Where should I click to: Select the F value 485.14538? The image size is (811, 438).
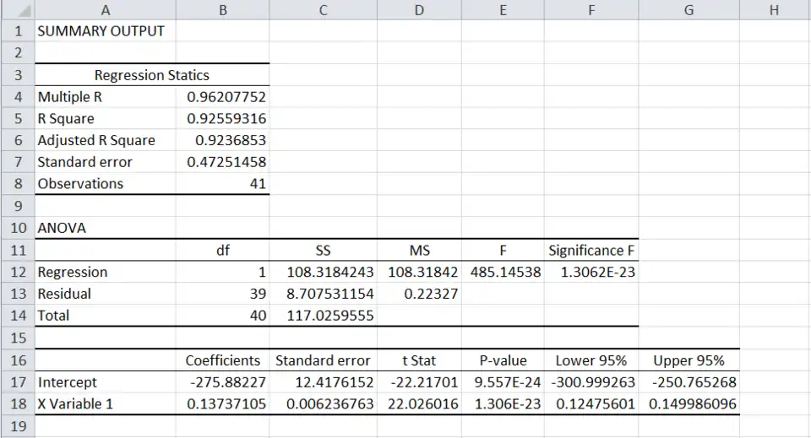503,273
